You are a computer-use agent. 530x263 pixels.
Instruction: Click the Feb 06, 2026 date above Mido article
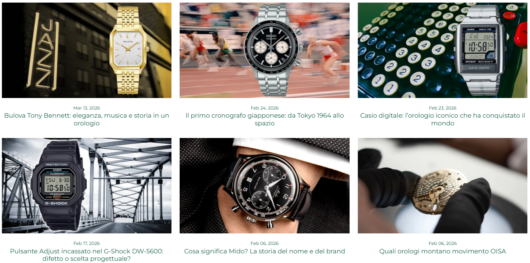(264, 243)
